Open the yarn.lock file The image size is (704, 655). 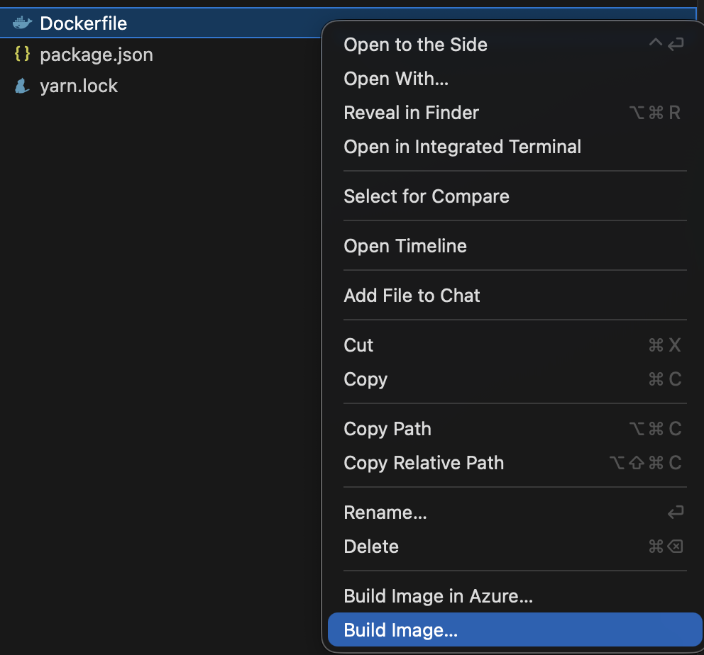[79, 86]
